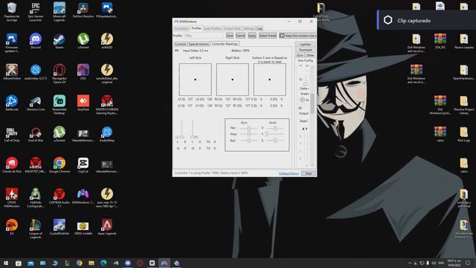Open the Hotkeys/About link

[289, 173]
